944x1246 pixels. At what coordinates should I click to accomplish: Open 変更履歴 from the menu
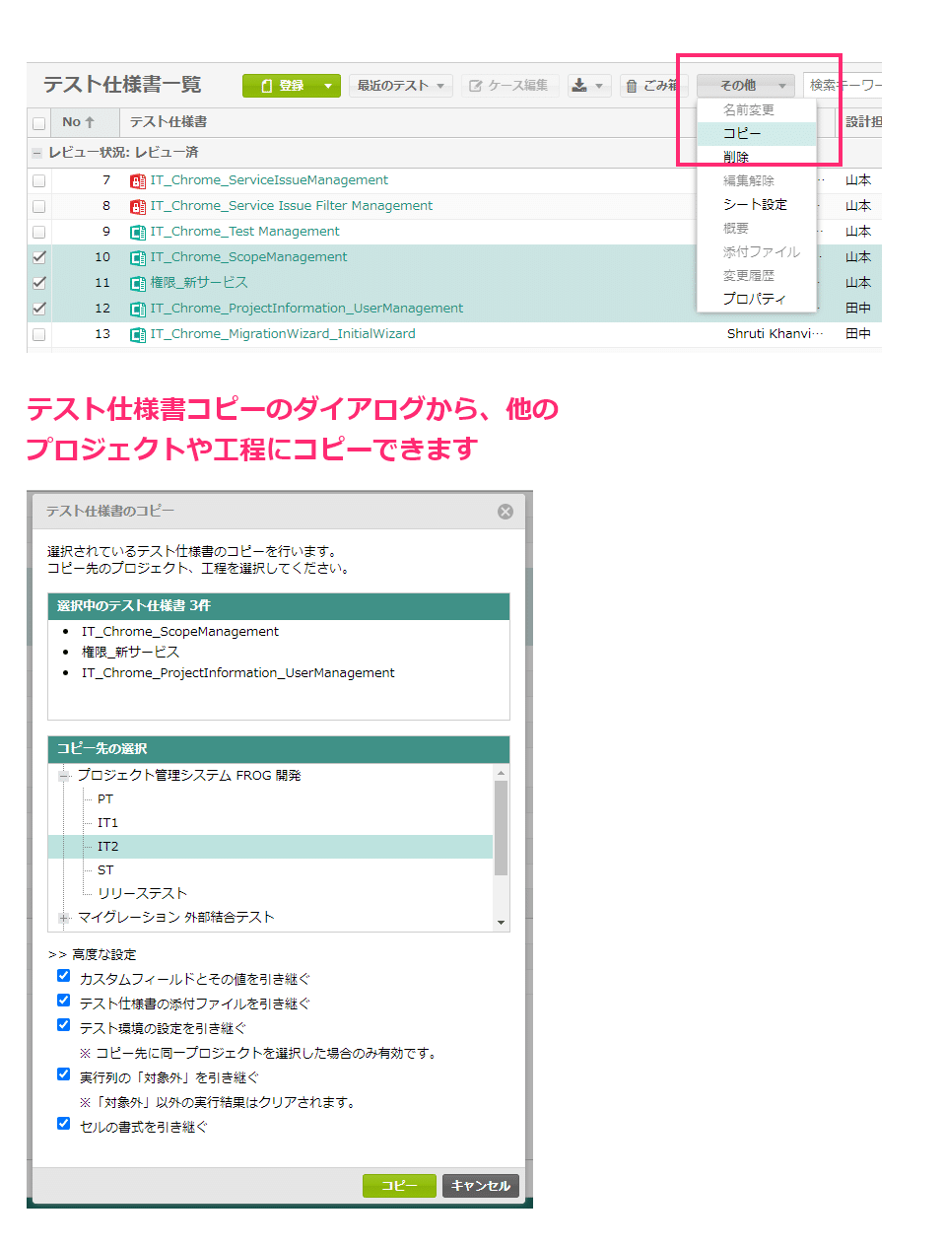click(757, 275)
